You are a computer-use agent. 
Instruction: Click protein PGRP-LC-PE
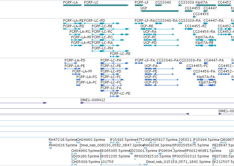point(115,96)
